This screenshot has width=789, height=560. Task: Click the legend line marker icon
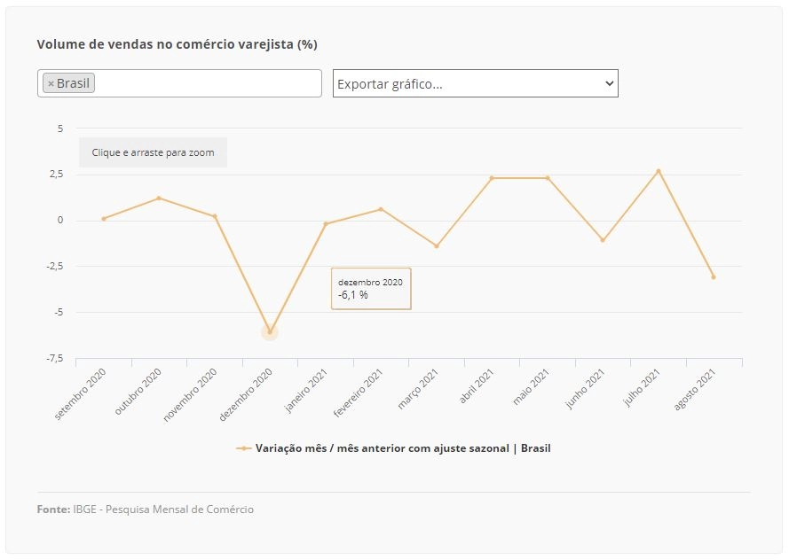243,448
